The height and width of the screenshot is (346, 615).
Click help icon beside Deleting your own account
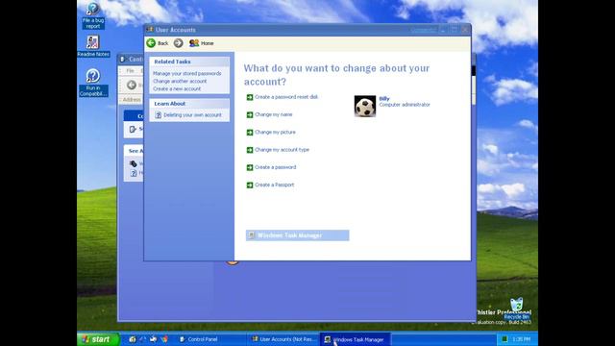[158, 115]
